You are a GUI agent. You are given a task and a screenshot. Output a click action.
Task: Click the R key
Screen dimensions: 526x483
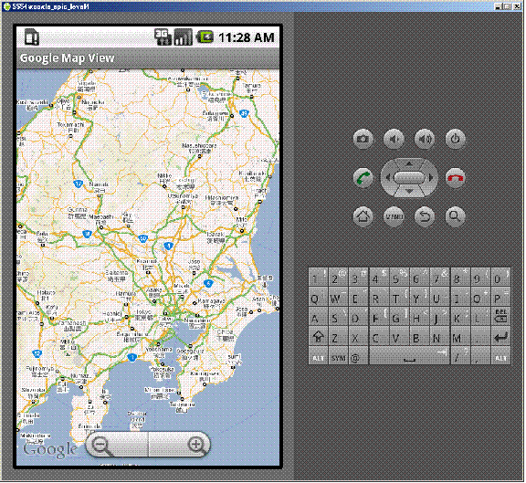click(x=379, y=297)
